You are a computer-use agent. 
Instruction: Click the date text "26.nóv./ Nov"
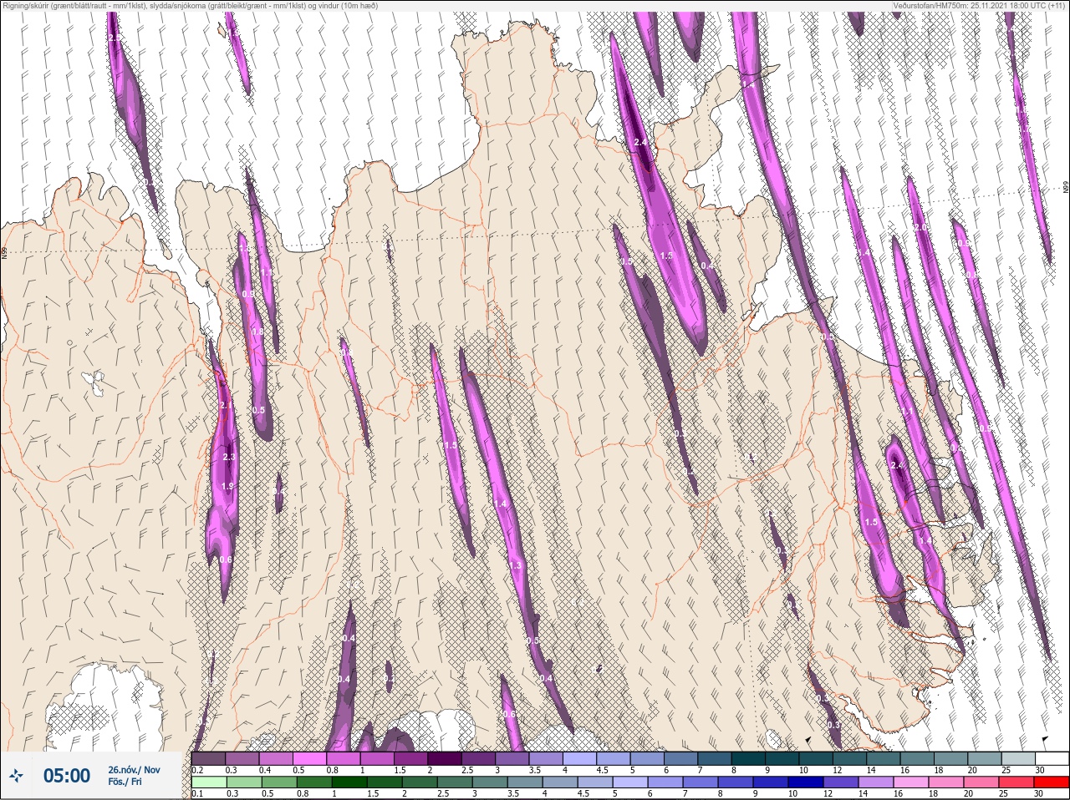[134, 770]
